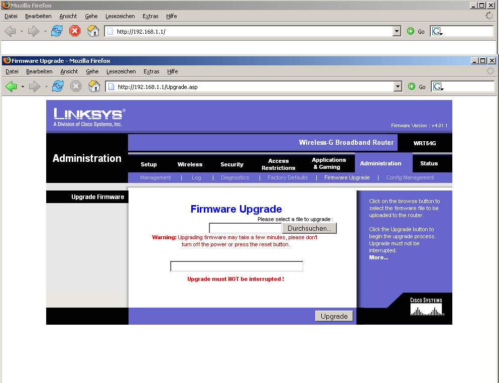This screenshot has width=499, height=383.
Task: Open Extras menu in Firmware Upgrade window
Action: pos(151,71)
